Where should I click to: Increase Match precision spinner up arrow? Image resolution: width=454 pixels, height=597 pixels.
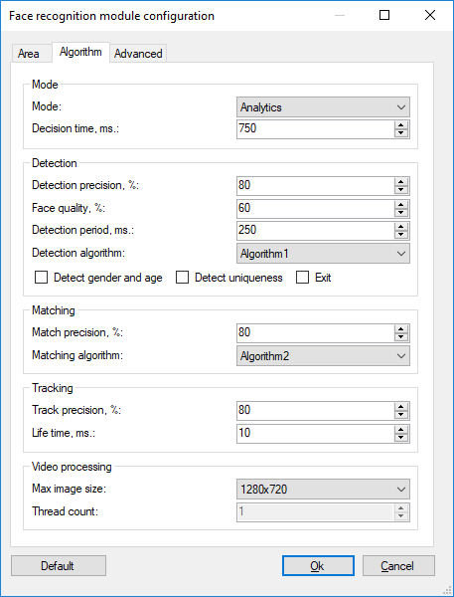(401, 328)
